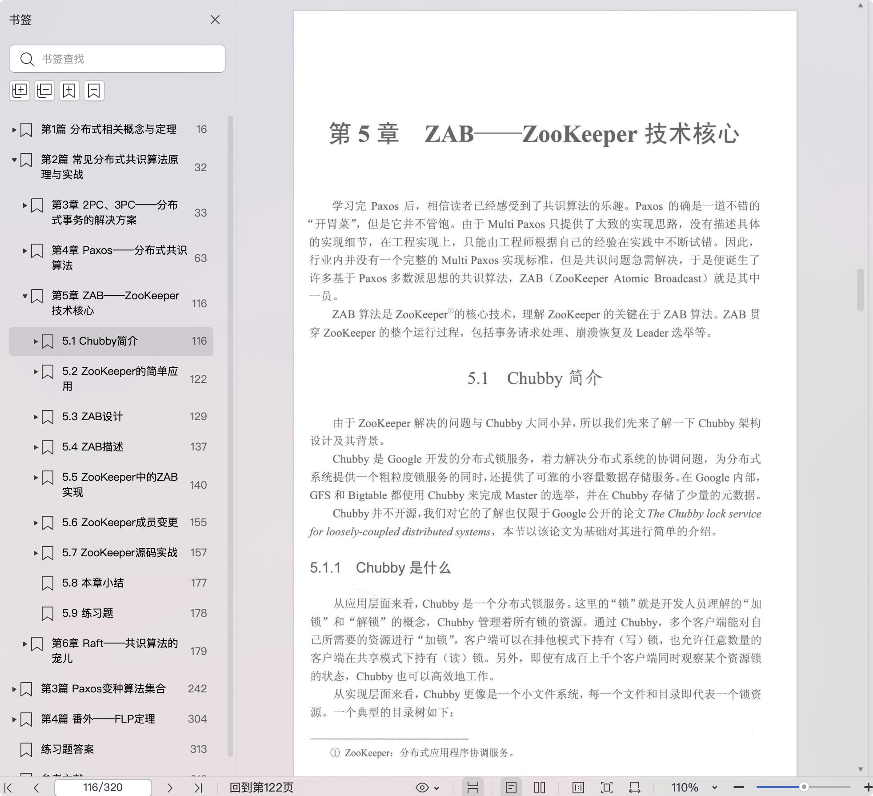The image size is (873, 796).
Task: Go to last page button
Action: pos(199,788)
